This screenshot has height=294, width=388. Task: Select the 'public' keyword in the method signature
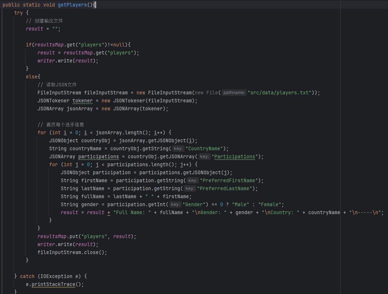(11, 5)
